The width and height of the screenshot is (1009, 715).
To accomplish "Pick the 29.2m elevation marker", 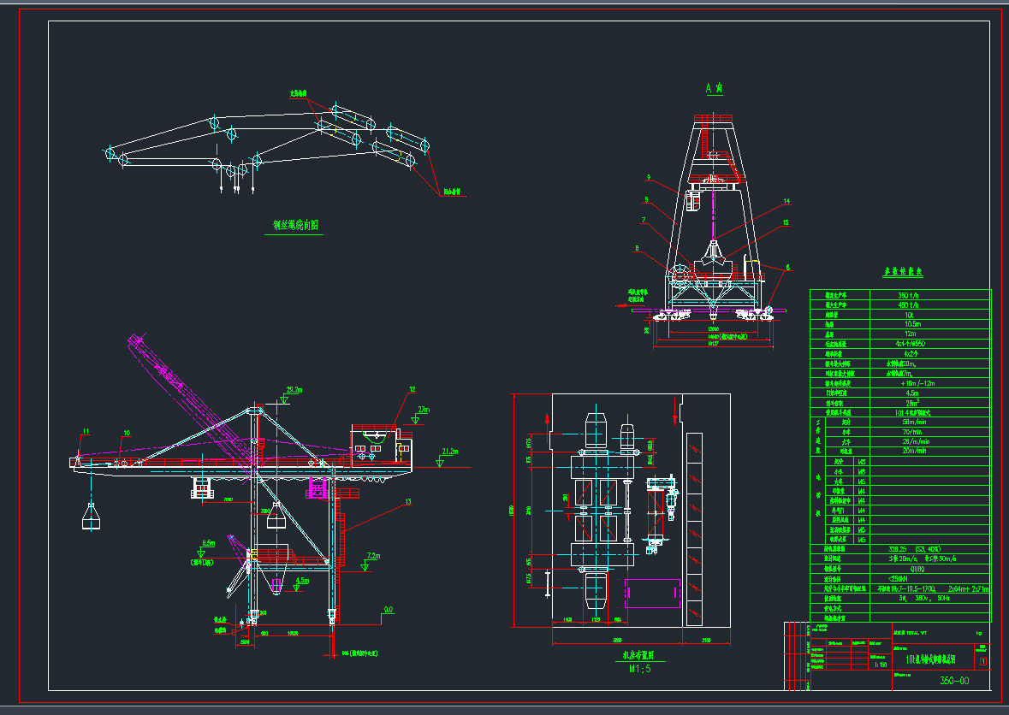I will click(x=294, y=390).
